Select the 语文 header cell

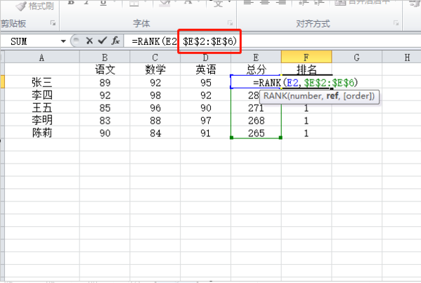(x=105, y=70)
